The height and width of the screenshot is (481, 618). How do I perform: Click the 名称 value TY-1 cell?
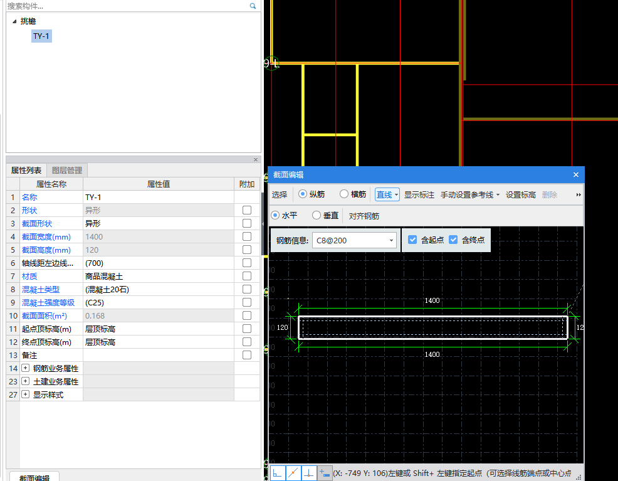point(159,197)
